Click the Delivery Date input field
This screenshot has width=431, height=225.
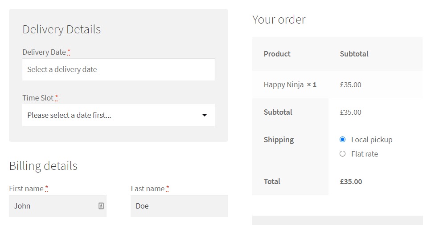point(119,69)
